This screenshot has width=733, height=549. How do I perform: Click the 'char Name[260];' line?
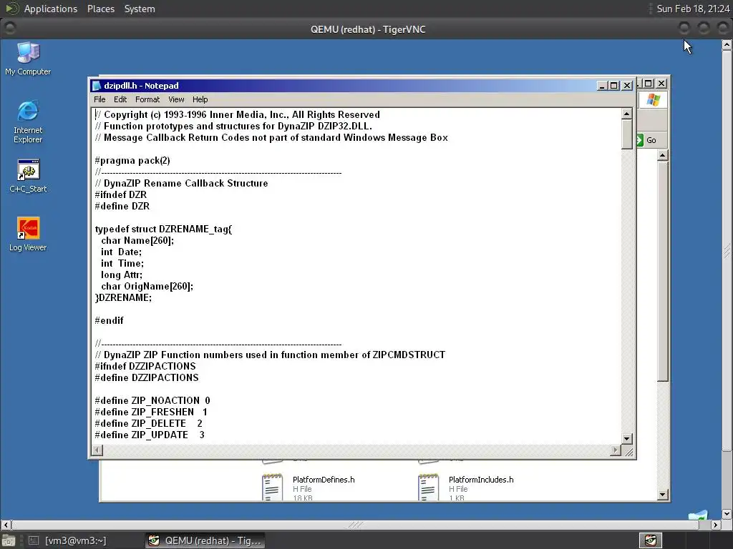pyautogui.click(x=137, y=240)
